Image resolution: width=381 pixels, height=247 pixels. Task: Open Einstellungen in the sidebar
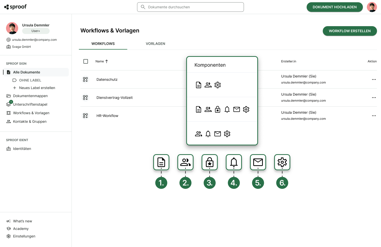click(24, 236)
